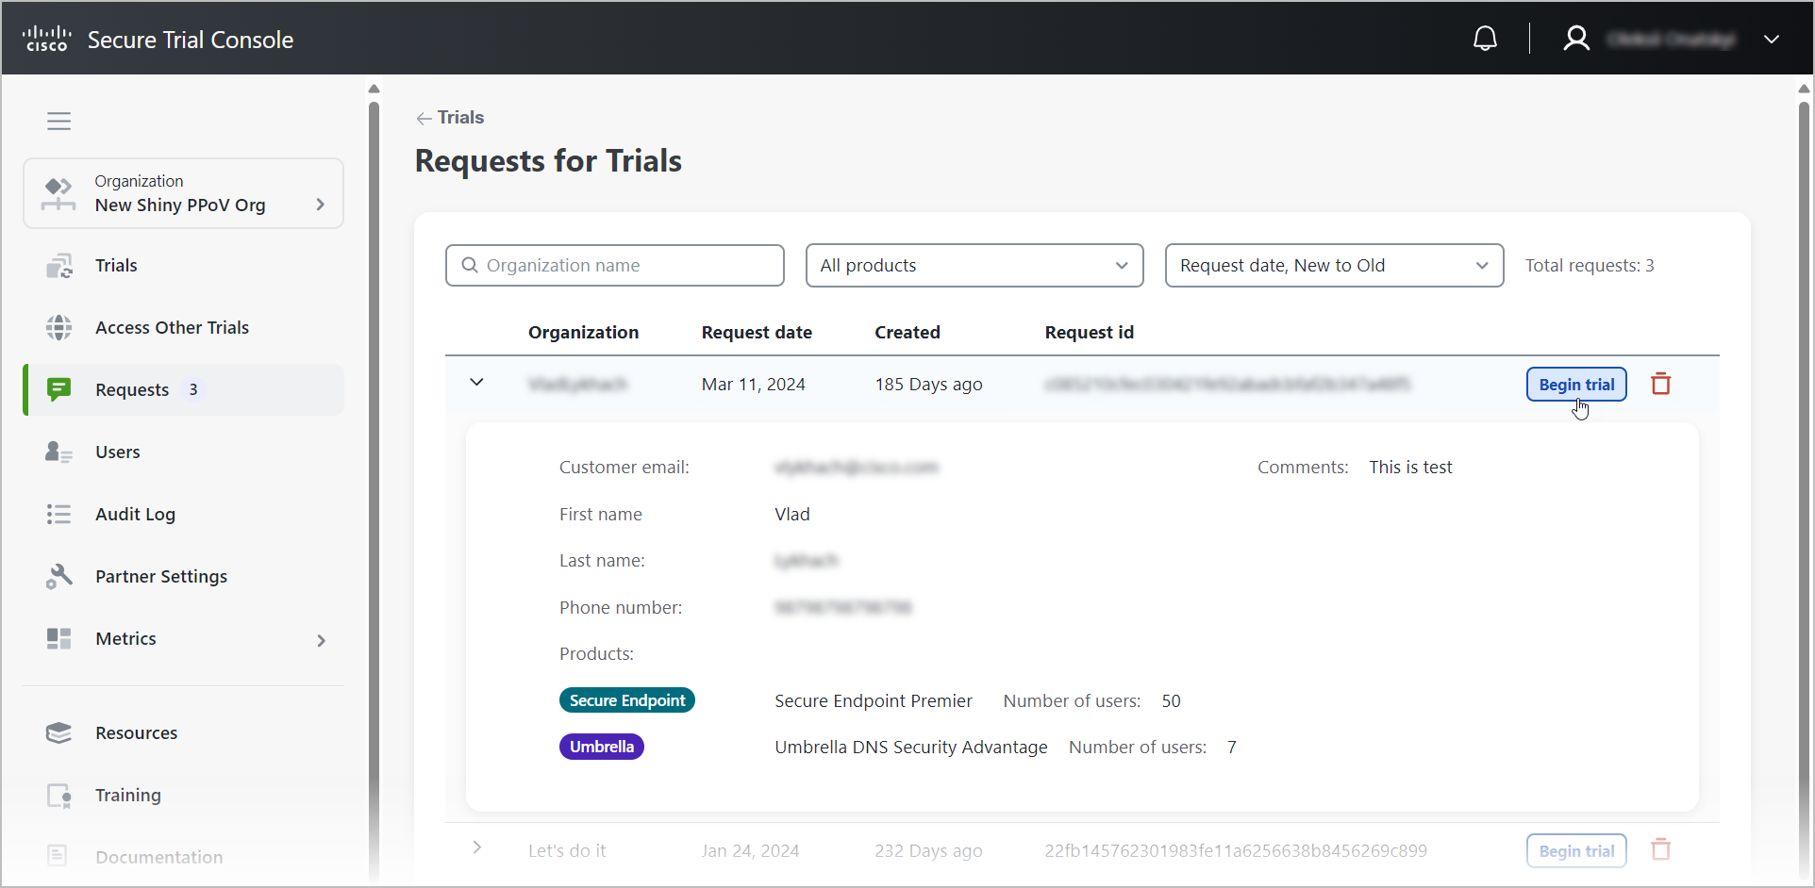Open the All products dropdown
Image resolution: width=1815 pixels, height=888 pixels.
coord(974,266)
